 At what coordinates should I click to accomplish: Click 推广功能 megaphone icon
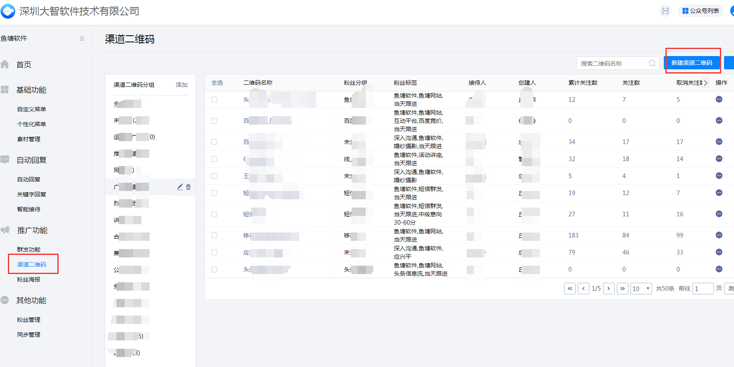[x=5, y=230]
